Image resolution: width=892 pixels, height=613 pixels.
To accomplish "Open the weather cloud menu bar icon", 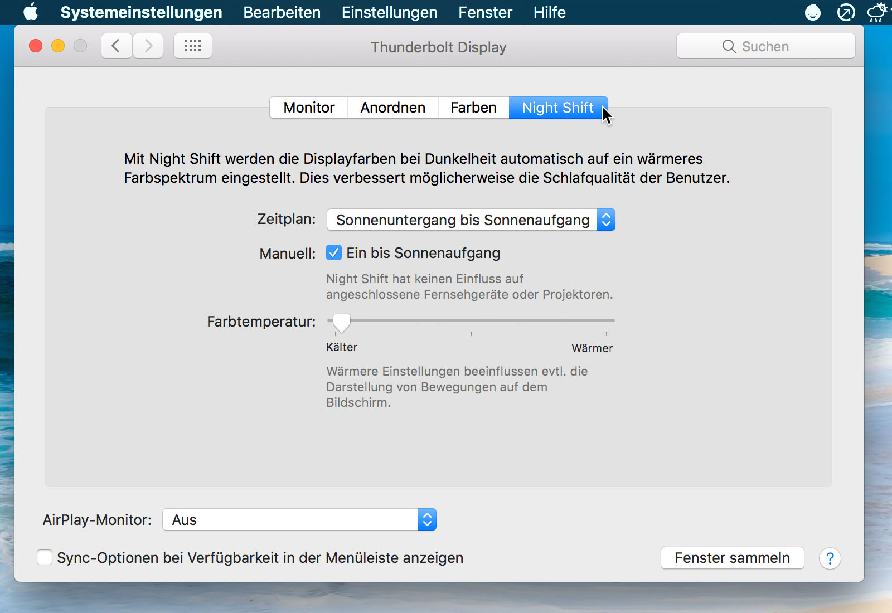I will 878,12.
